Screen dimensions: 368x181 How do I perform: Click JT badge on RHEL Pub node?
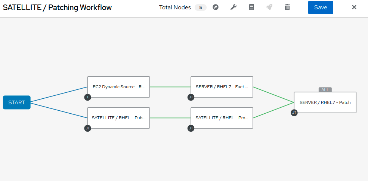pyautogui.click(x=87, y=128)
